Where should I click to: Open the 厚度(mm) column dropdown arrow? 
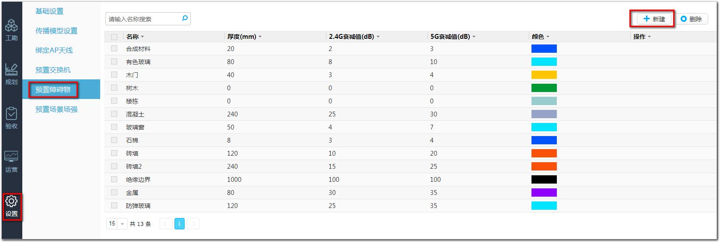(260, 37)
